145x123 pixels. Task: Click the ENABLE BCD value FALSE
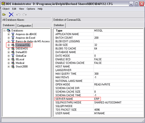point(98,59)
